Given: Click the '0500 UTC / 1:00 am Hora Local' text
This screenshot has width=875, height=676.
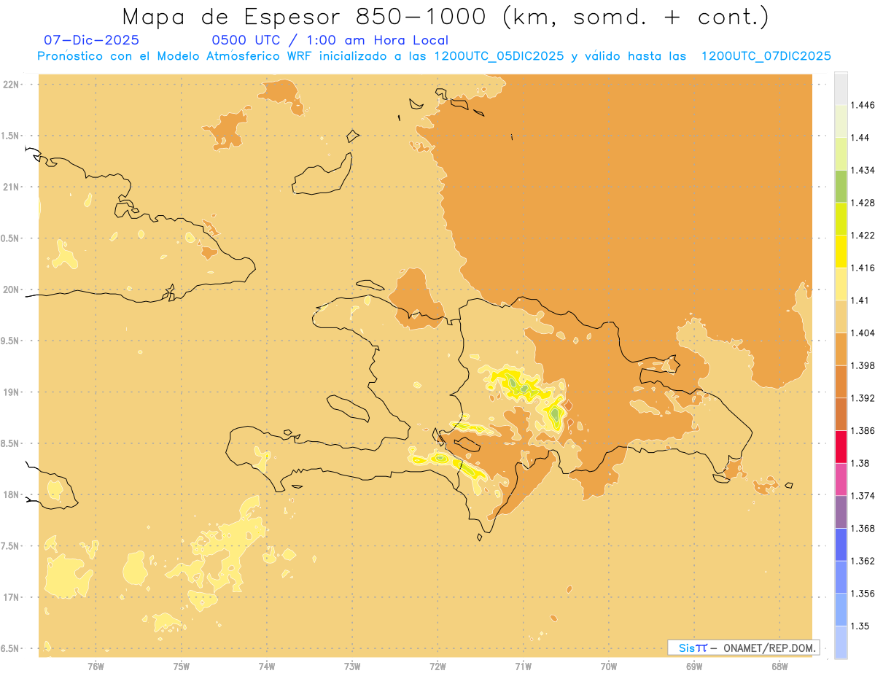Looking at the screenshot, I should pyautogui.click(x=330, y=40).
